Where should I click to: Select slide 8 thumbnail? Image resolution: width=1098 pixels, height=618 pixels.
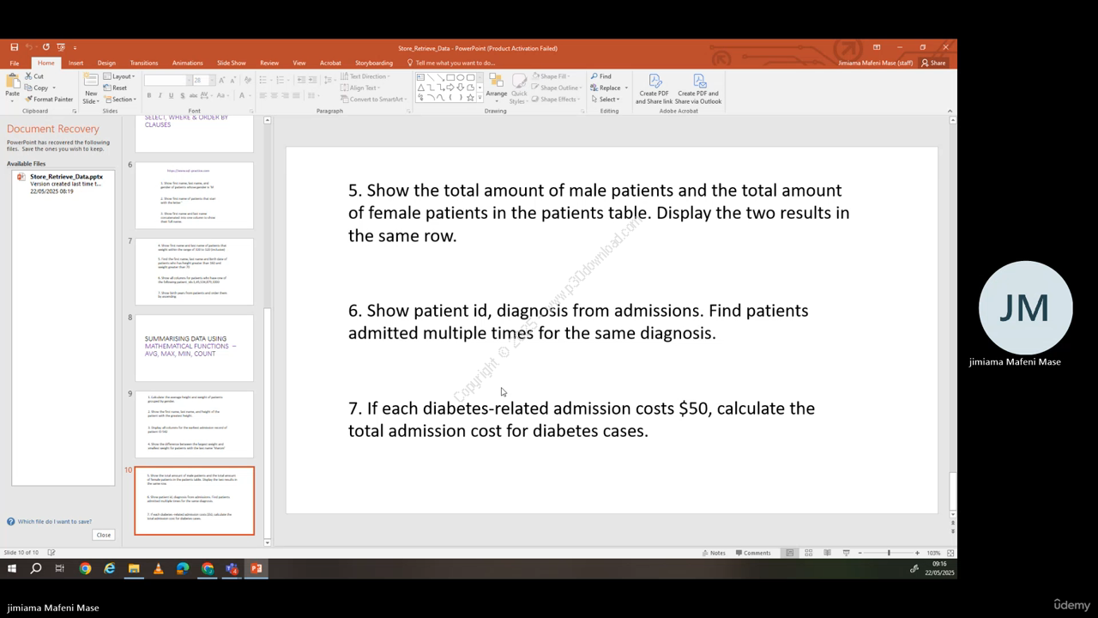click(x=195, y=348)
